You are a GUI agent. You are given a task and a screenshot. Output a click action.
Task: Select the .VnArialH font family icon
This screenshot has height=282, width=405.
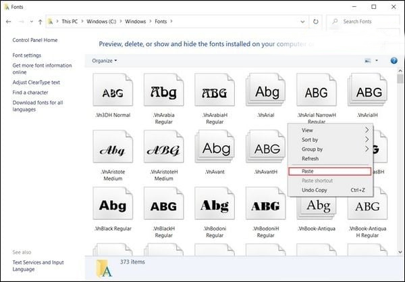tap(367, 90)
